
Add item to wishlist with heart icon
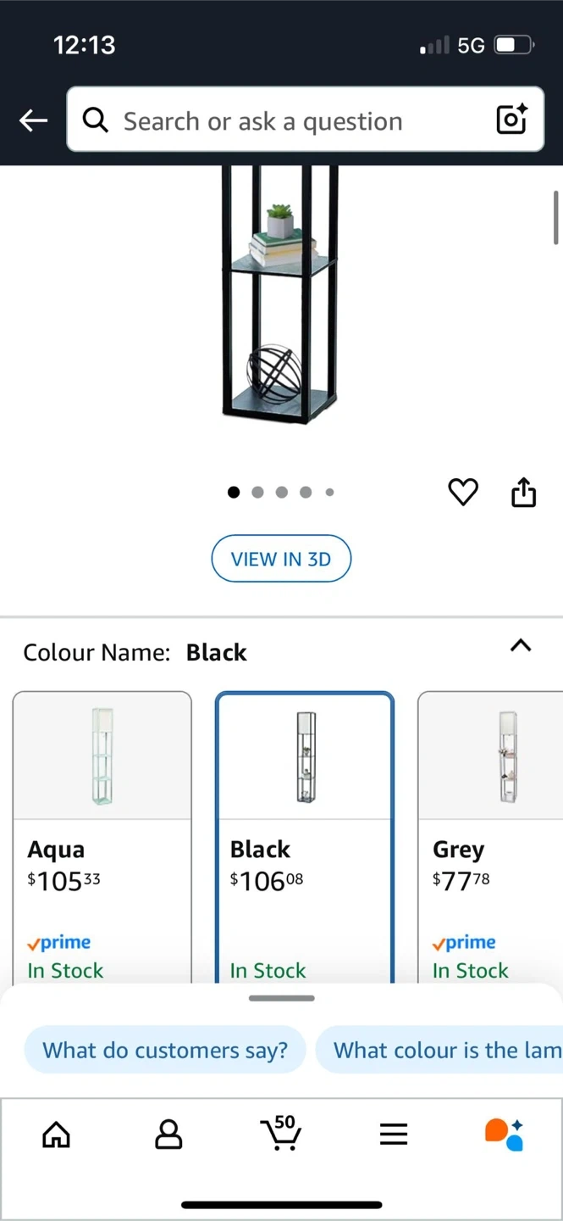click(x=463, y=492)
